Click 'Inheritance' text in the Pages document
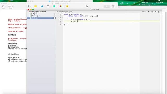167x94 pixels. 12,35
